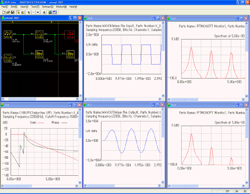Open the Settings menu
The width and height of the screenshot is (250, 194).
click(48, 7)
